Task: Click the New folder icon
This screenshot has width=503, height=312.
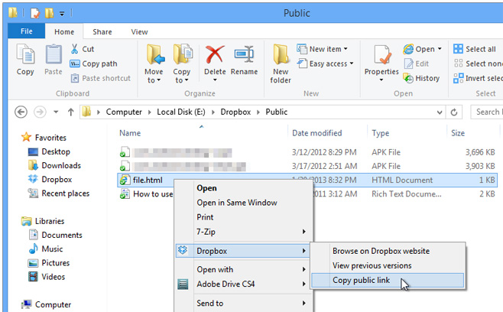Action: point(281,54)
